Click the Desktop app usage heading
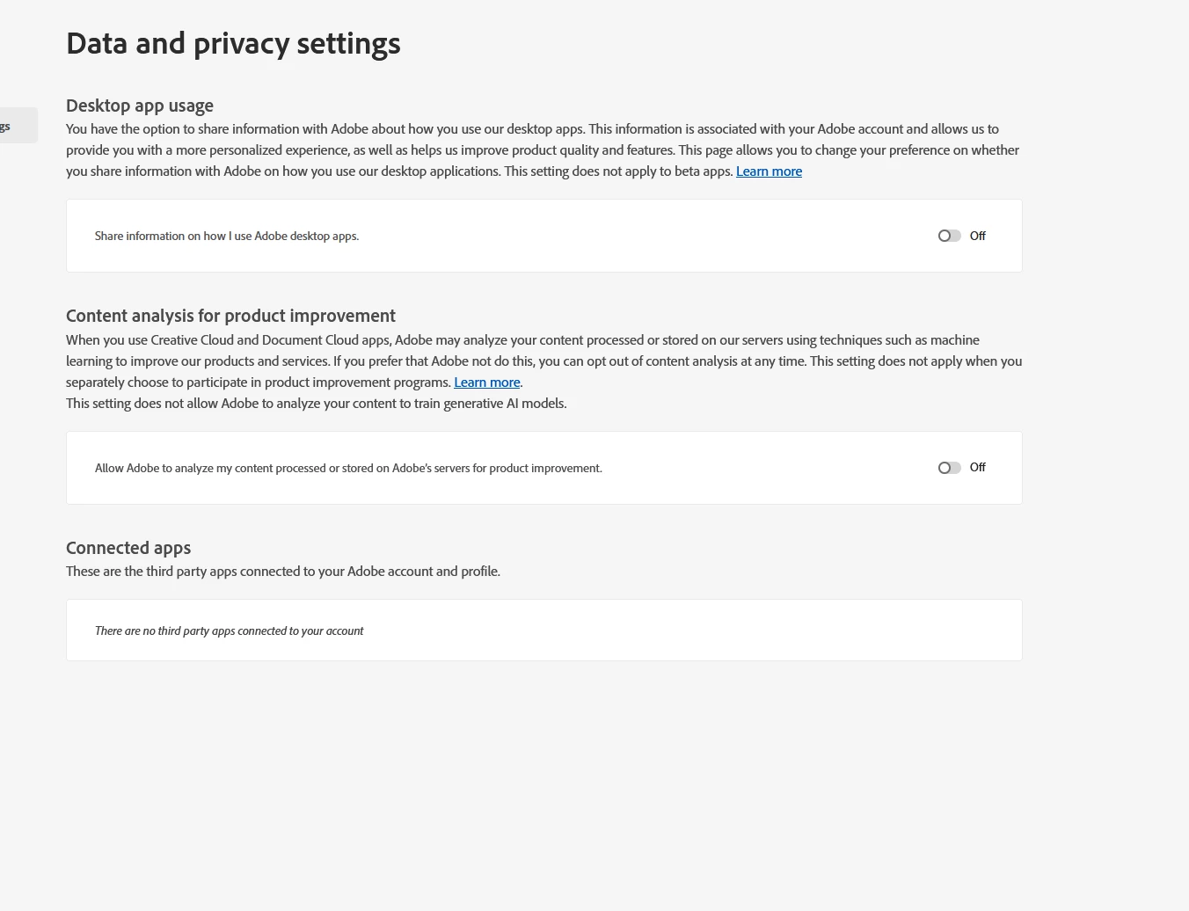This screenshot has height=911, width=1189. click(140, 106)
